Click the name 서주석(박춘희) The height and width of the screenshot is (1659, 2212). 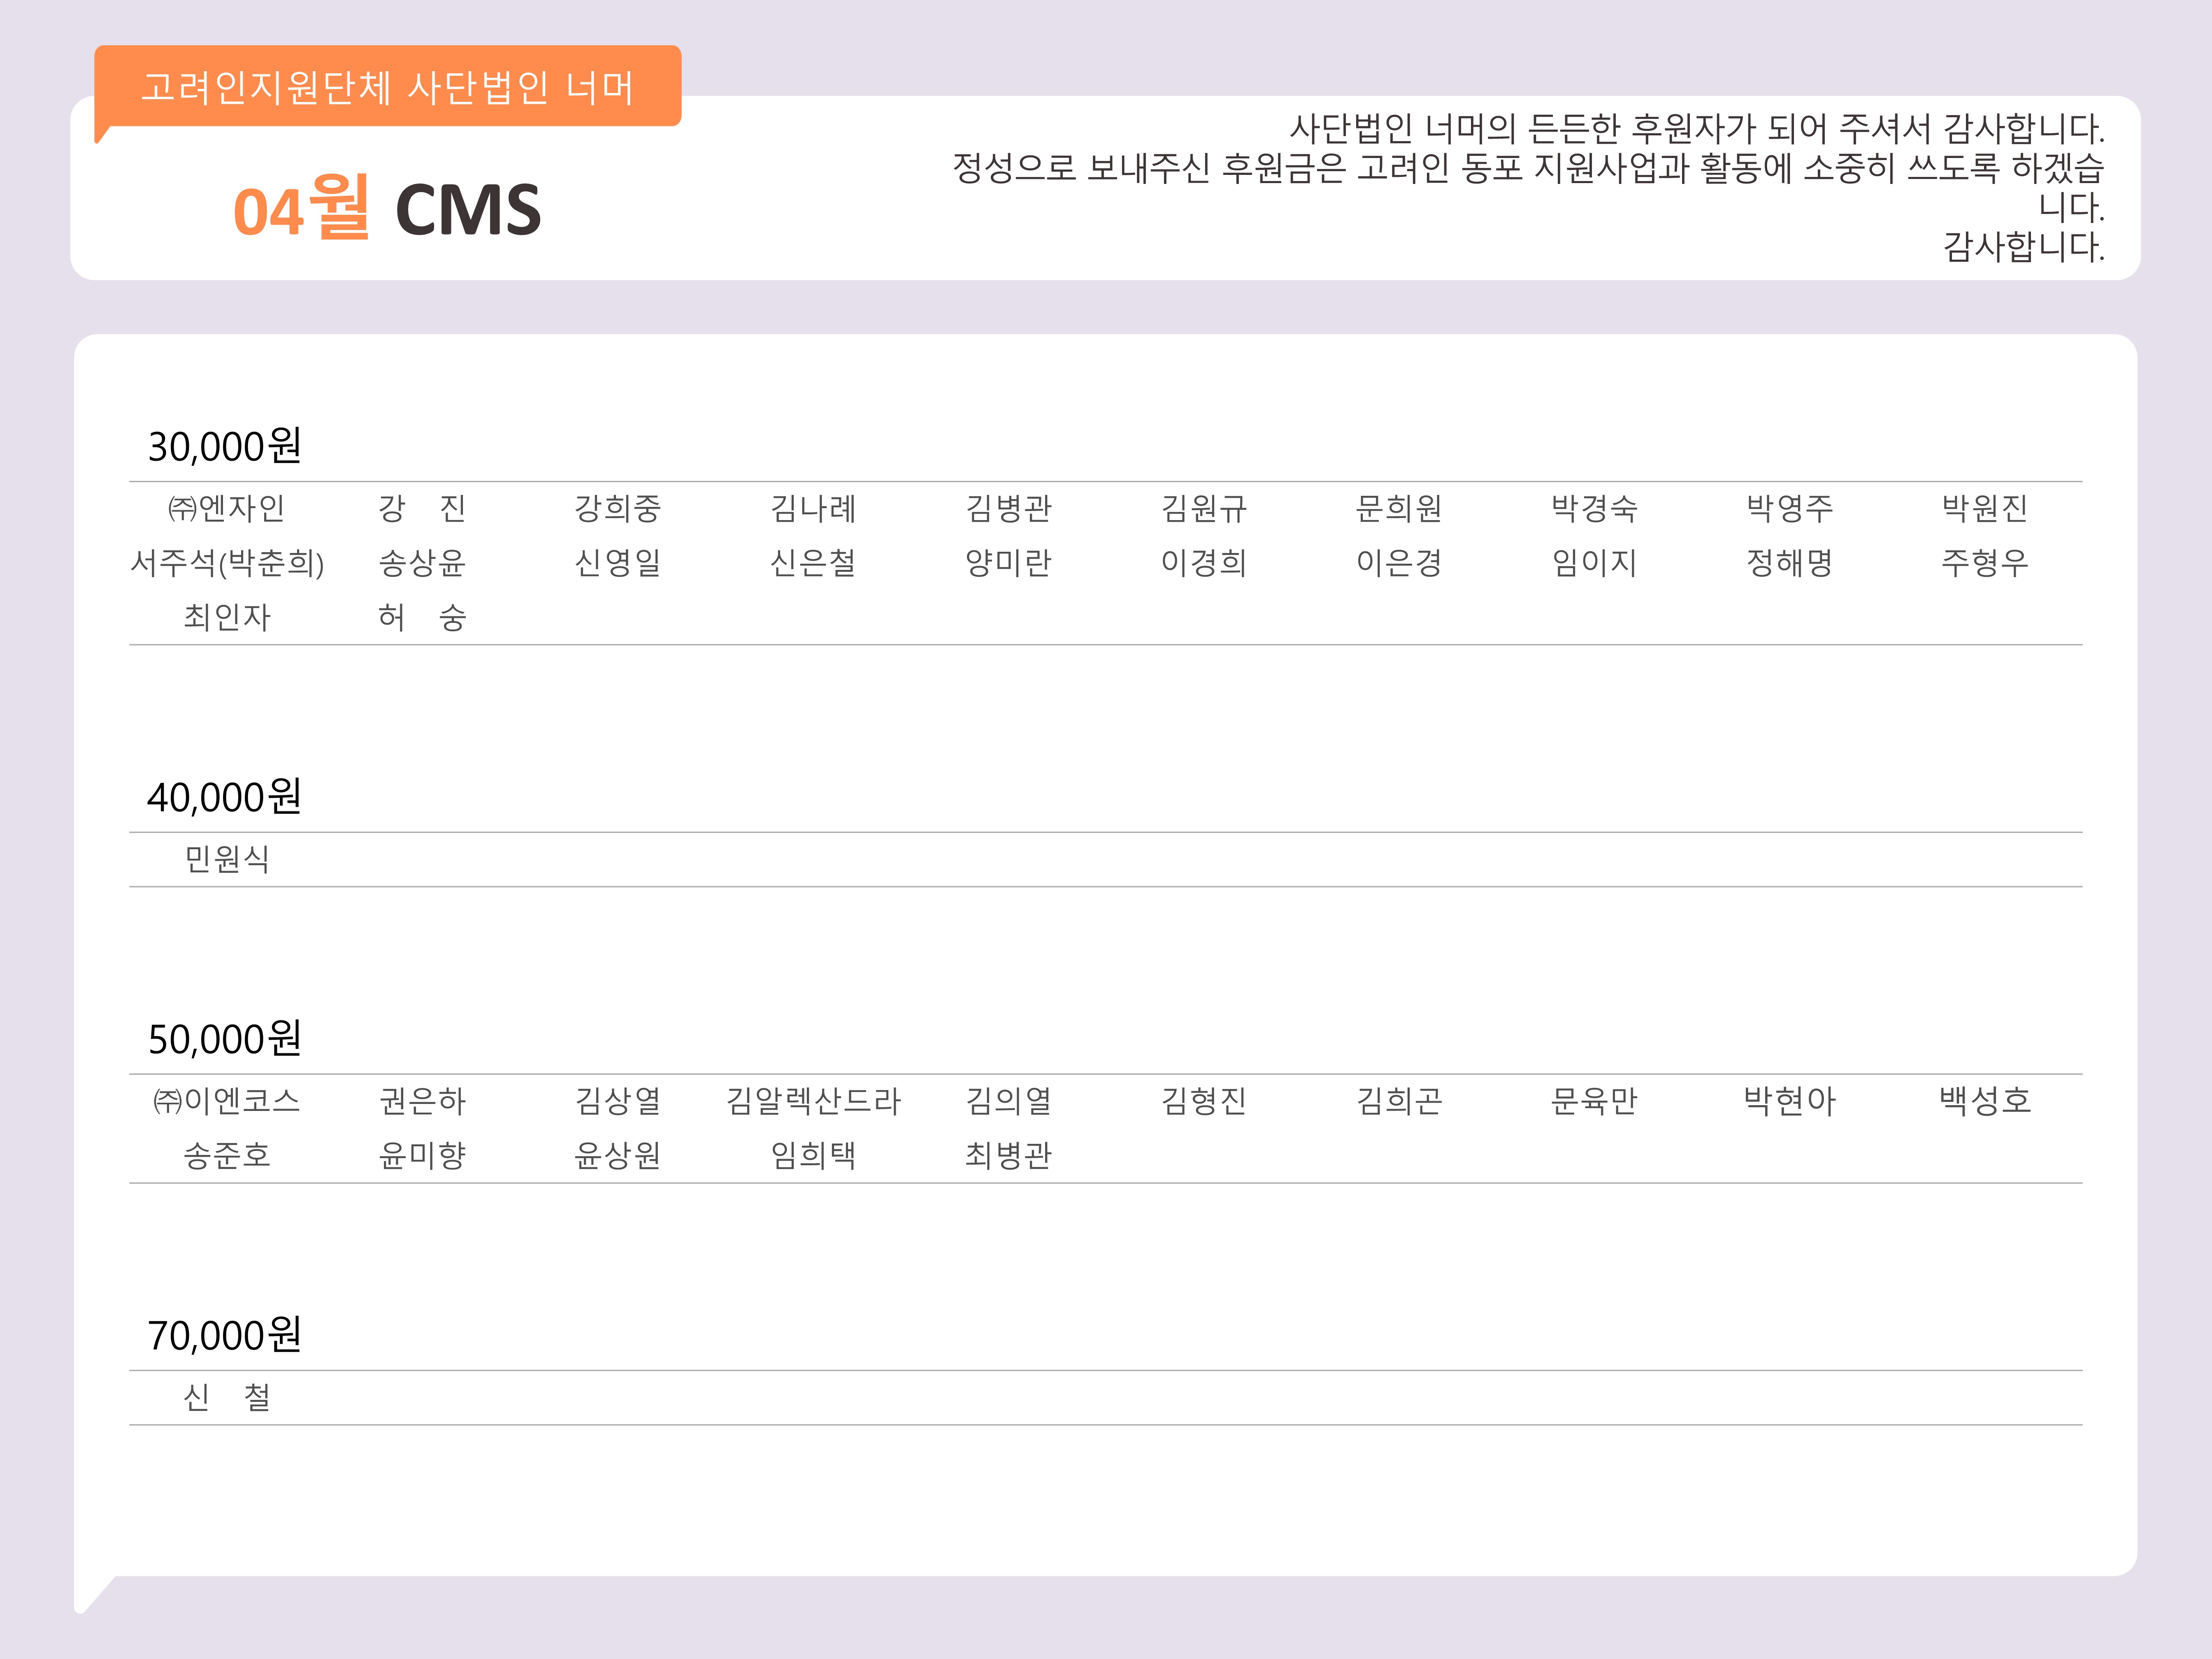(x=227, y=563)
